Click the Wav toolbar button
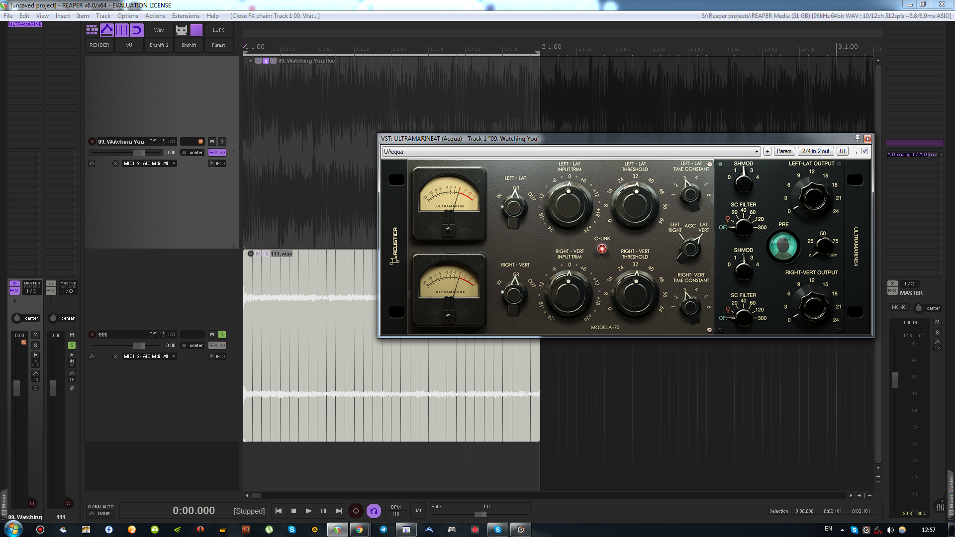The height and width of the screenshot is (537, 955). coord(159,30)
